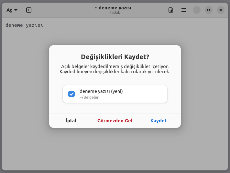Click the 'Değişiklikleri Kaydet?' dialog heading

[115, 57]
